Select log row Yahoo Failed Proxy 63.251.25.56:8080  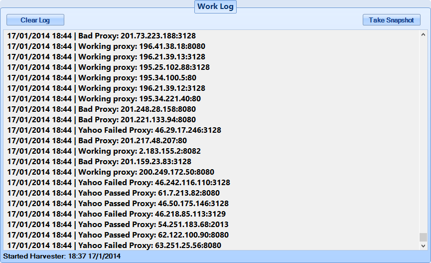click(114, 245)
